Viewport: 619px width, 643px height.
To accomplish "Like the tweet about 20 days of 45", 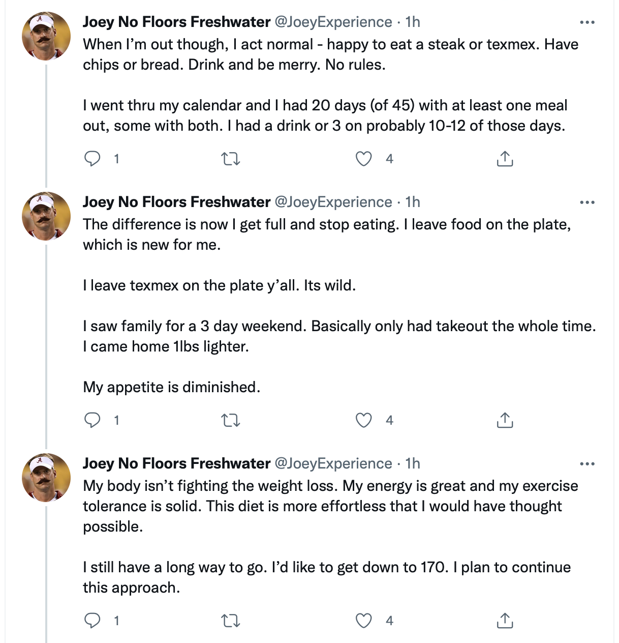I will 363,159.
